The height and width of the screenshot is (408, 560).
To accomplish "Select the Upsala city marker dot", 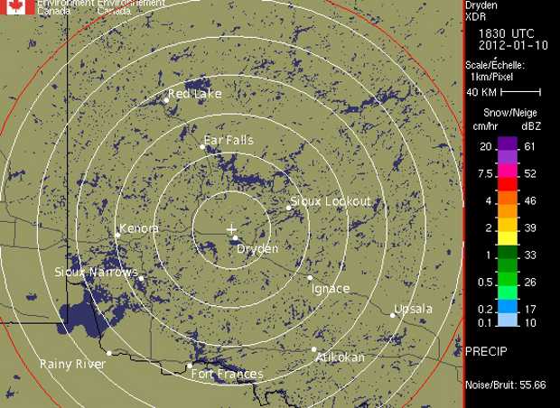I will (393, 315).
